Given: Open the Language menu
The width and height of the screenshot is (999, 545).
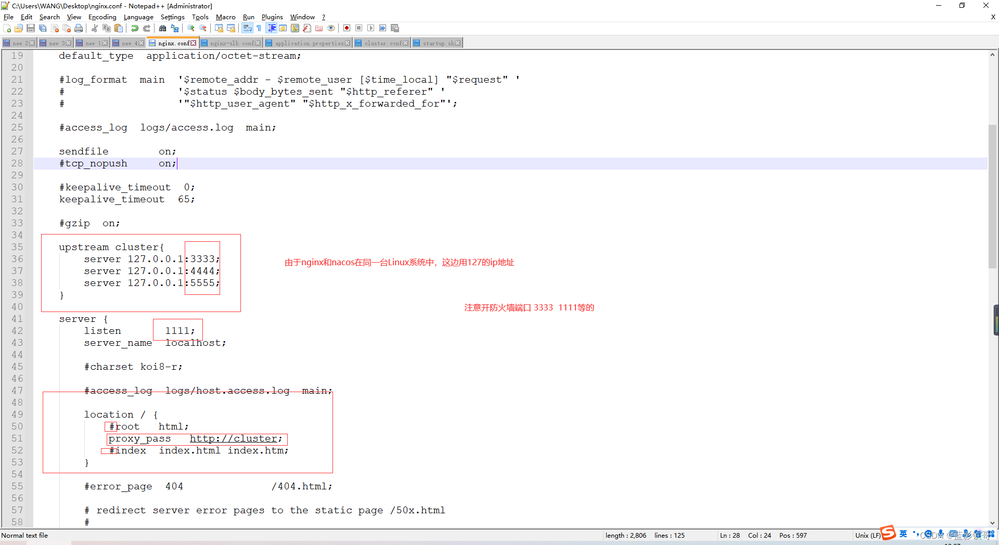Looking at the screenshot, I should (138, 17).
